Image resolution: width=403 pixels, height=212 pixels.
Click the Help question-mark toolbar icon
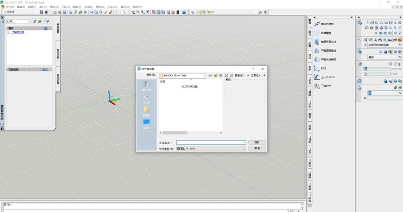184,12
